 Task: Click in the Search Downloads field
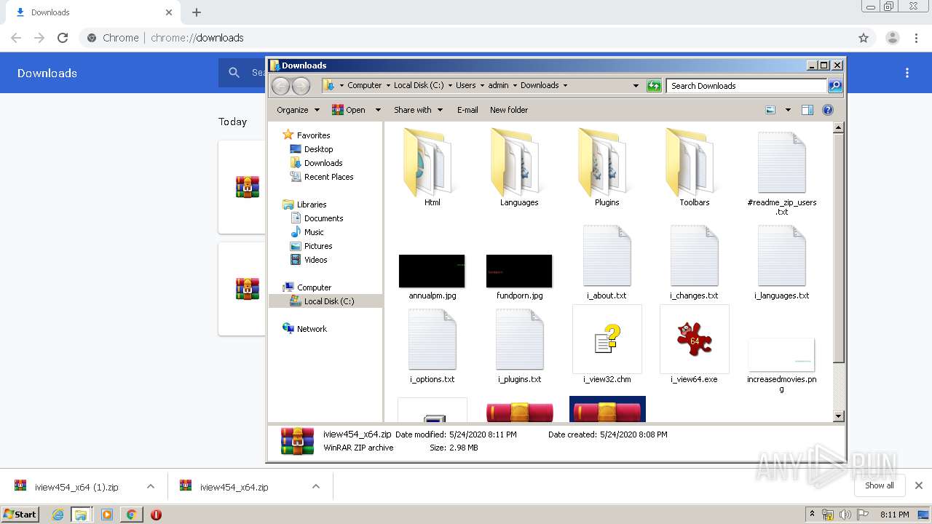(x=747, y=86)
